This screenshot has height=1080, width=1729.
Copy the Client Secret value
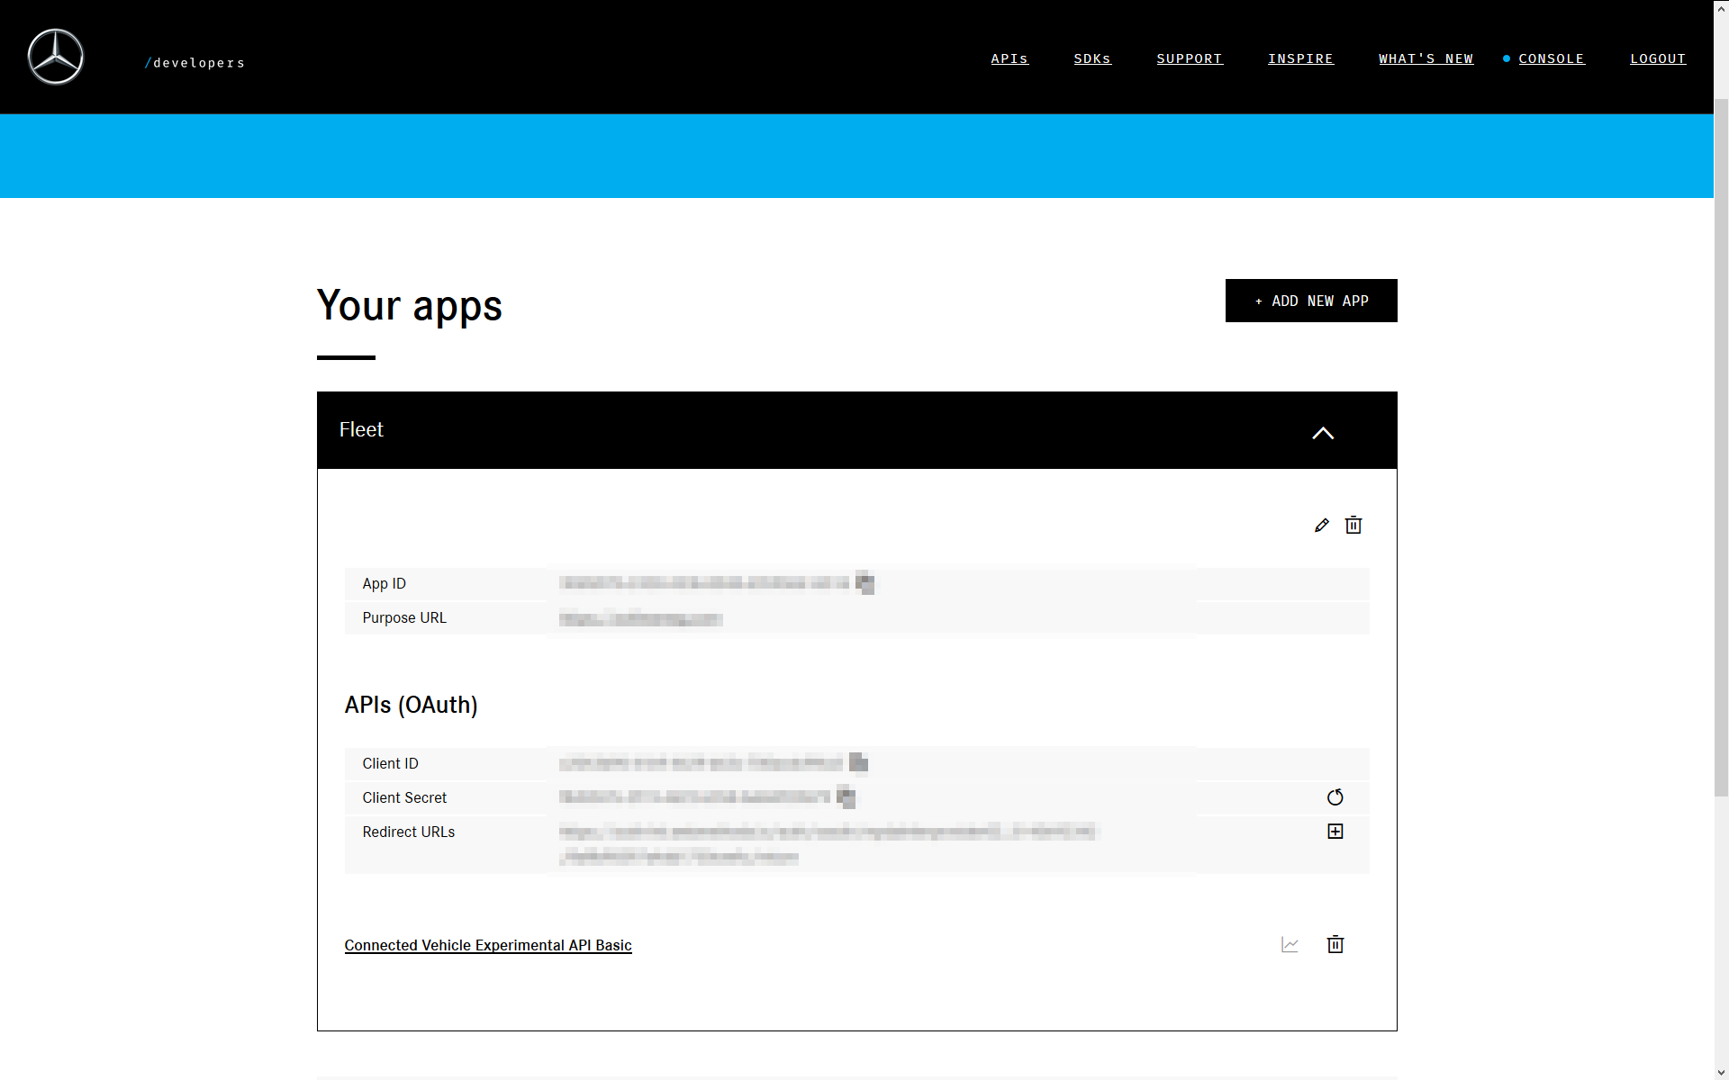846,796
